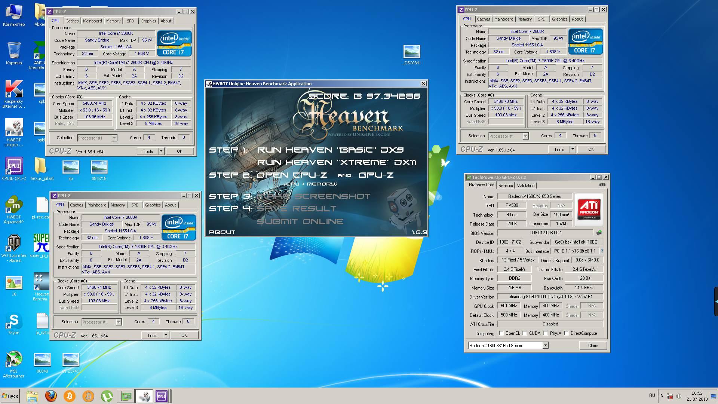Click the CPU-Z taskbar button
Screen dimensions: 718x404
coord(162,396)
